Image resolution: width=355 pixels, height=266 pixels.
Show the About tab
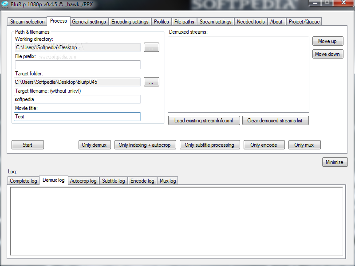[276, 22]
